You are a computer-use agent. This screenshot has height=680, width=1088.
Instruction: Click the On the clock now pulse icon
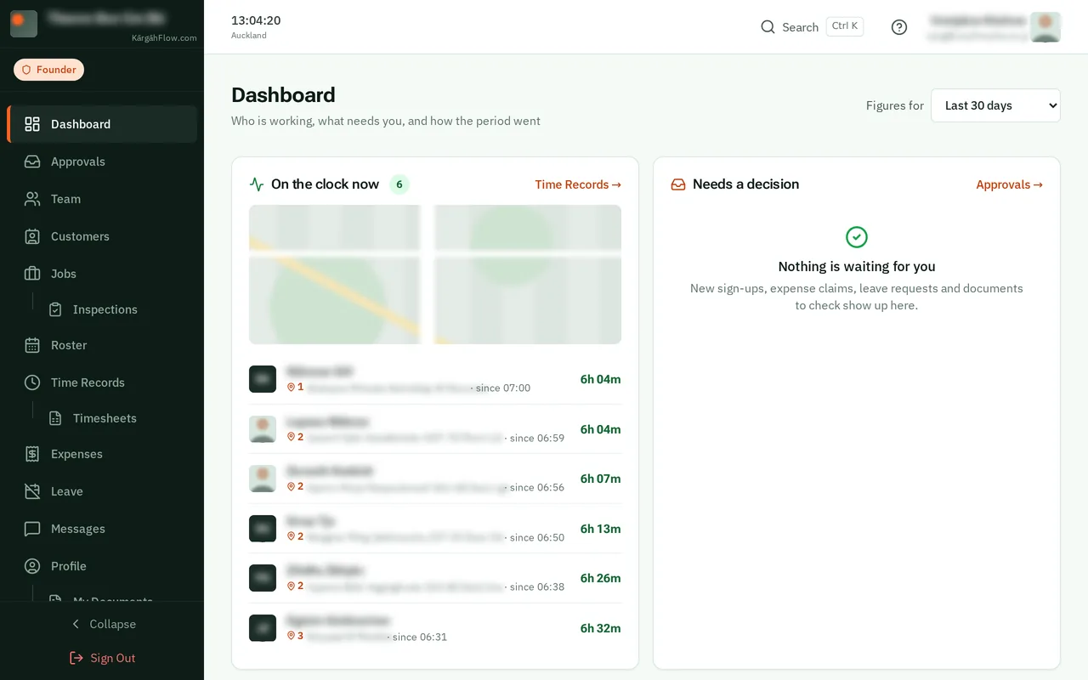(257, 184)
